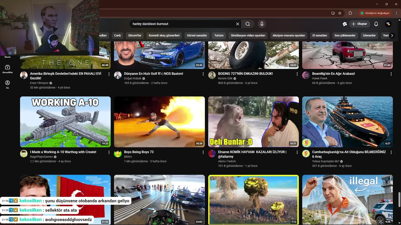Click the Doğan Kabak channel name

tap(133, 78)
